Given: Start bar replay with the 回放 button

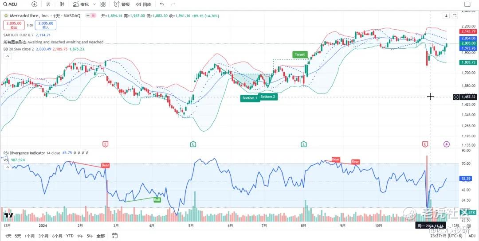Looking at the screenshot, I should 143,4.
